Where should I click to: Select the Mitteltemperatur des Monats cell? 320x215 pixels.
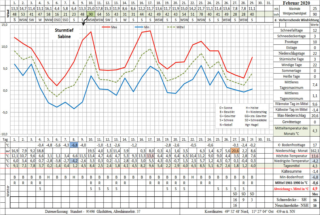point(291,131)
